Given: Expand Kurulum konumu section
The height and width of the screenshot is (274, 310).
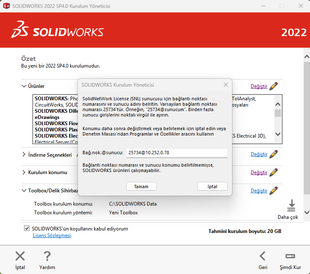Looking at the screenshot, I should coord(24,172).
